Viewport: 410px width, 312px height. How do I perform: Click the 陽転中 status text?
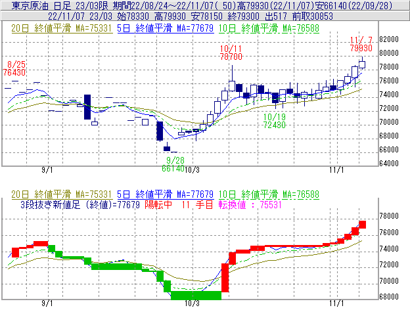(158, 204)
